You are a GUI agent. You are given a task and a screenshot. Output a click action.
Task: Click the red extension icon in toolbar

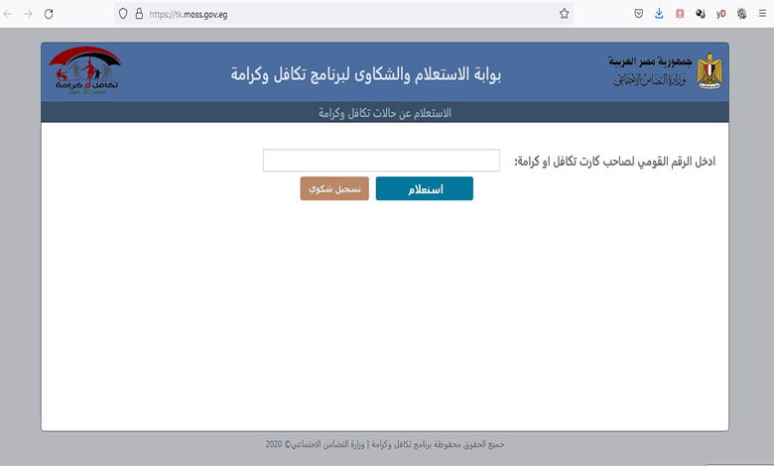680,14
